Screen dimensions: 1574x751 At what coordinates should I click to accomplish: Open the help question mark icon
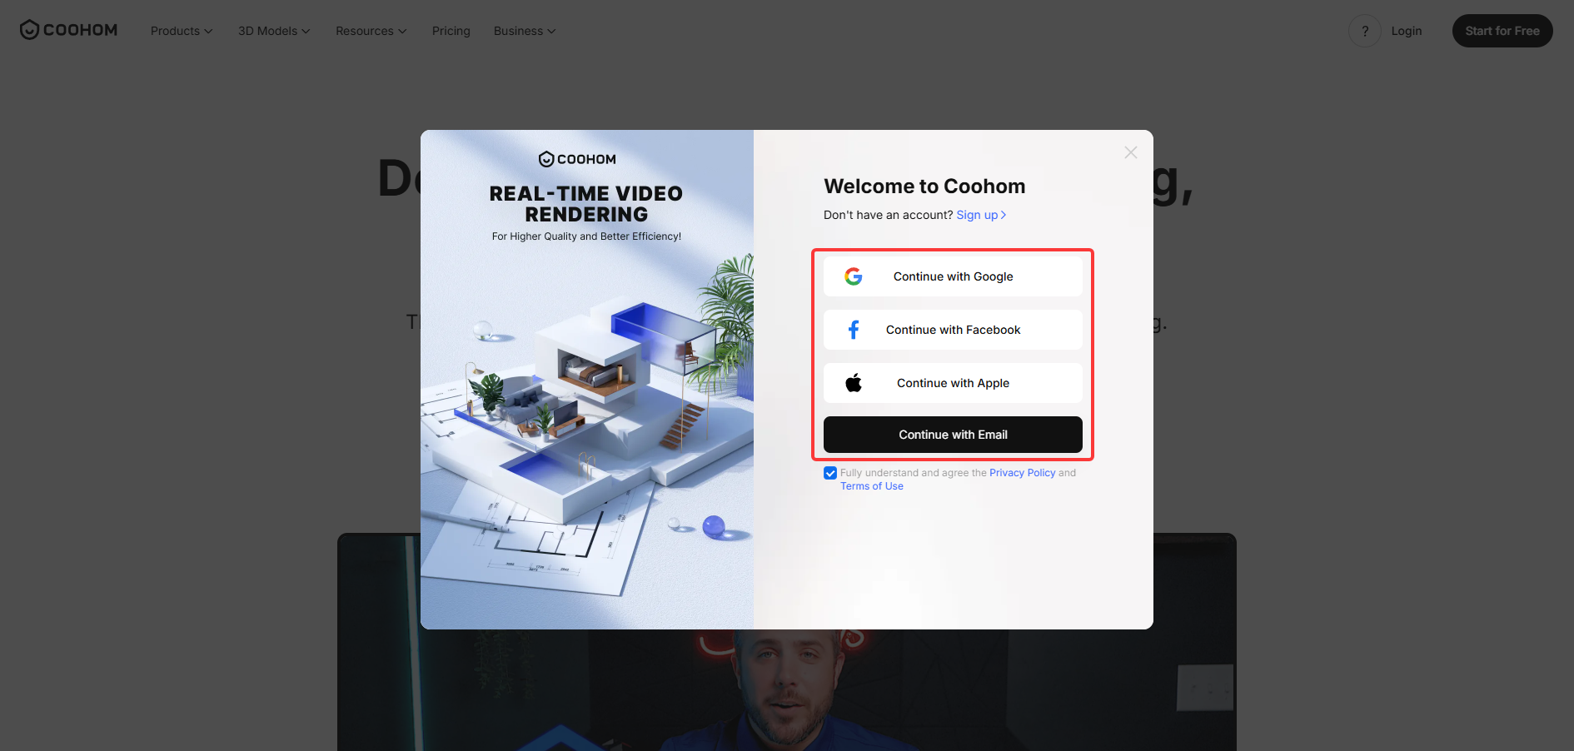(1364, 31)
